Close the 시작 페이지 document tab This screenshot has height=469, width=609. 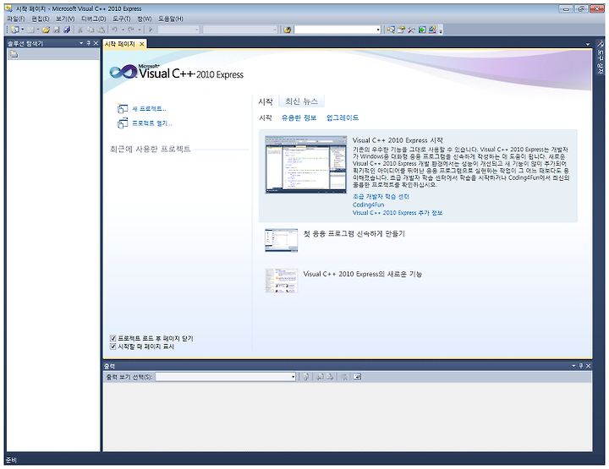pos(142,44)
